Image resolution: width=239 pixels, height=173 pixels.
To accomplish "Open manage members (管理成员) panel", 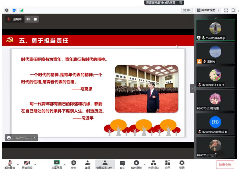I will pos(105,164).
